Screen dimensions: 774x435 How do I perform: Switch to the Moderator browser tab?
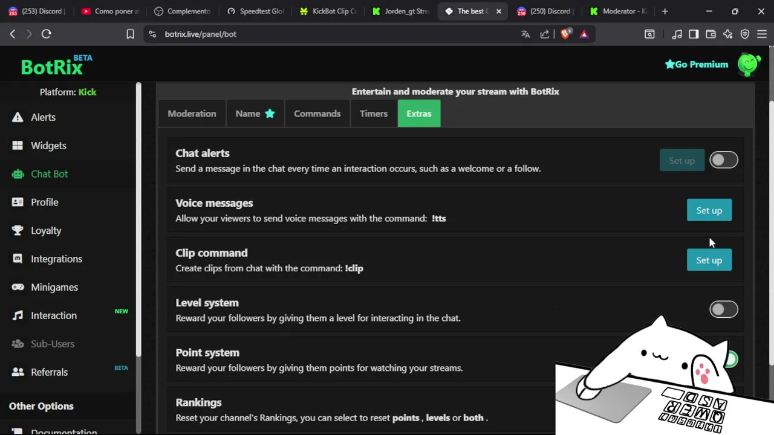tap(619, 11)
